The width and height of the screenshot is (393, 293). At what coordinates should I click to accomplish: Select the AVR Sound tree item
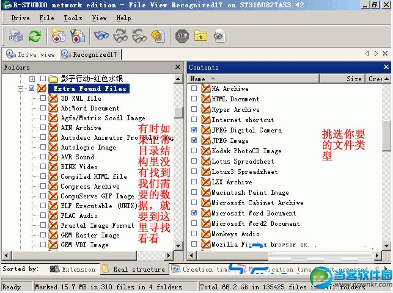tap(78, 157)
